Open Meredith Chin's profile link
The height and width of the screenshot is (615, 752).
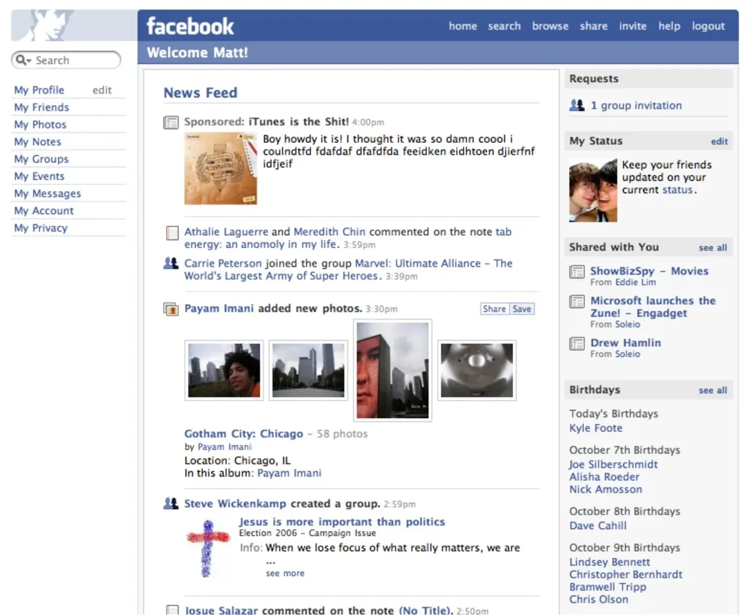tap(330, 232)
